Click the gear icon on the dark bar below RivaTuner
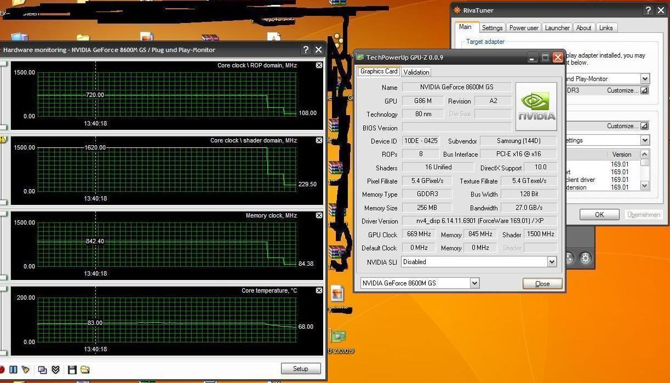This screenshot has height=383, width=670. (x=586, y=259)
